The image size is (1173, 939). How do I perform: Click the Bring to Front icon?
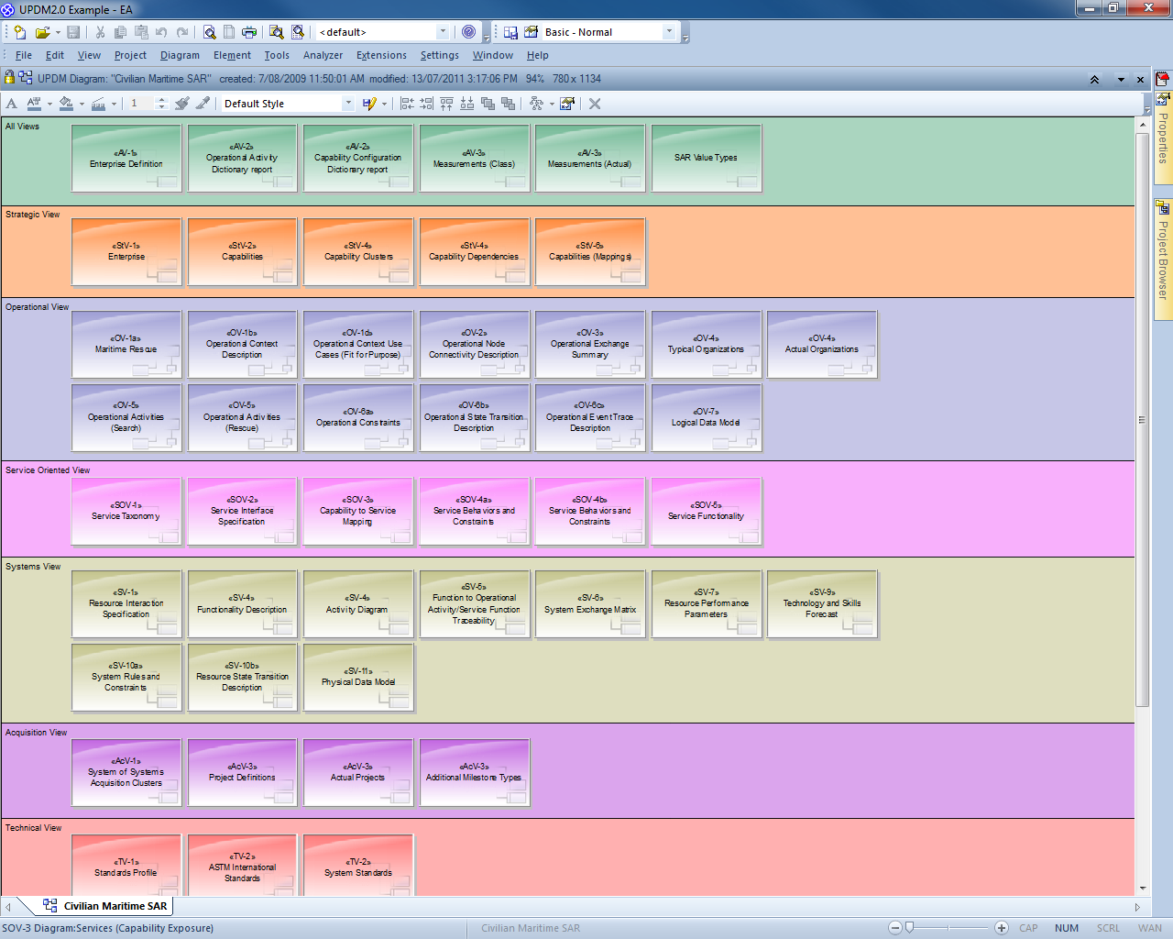click(x=488, y=104)
